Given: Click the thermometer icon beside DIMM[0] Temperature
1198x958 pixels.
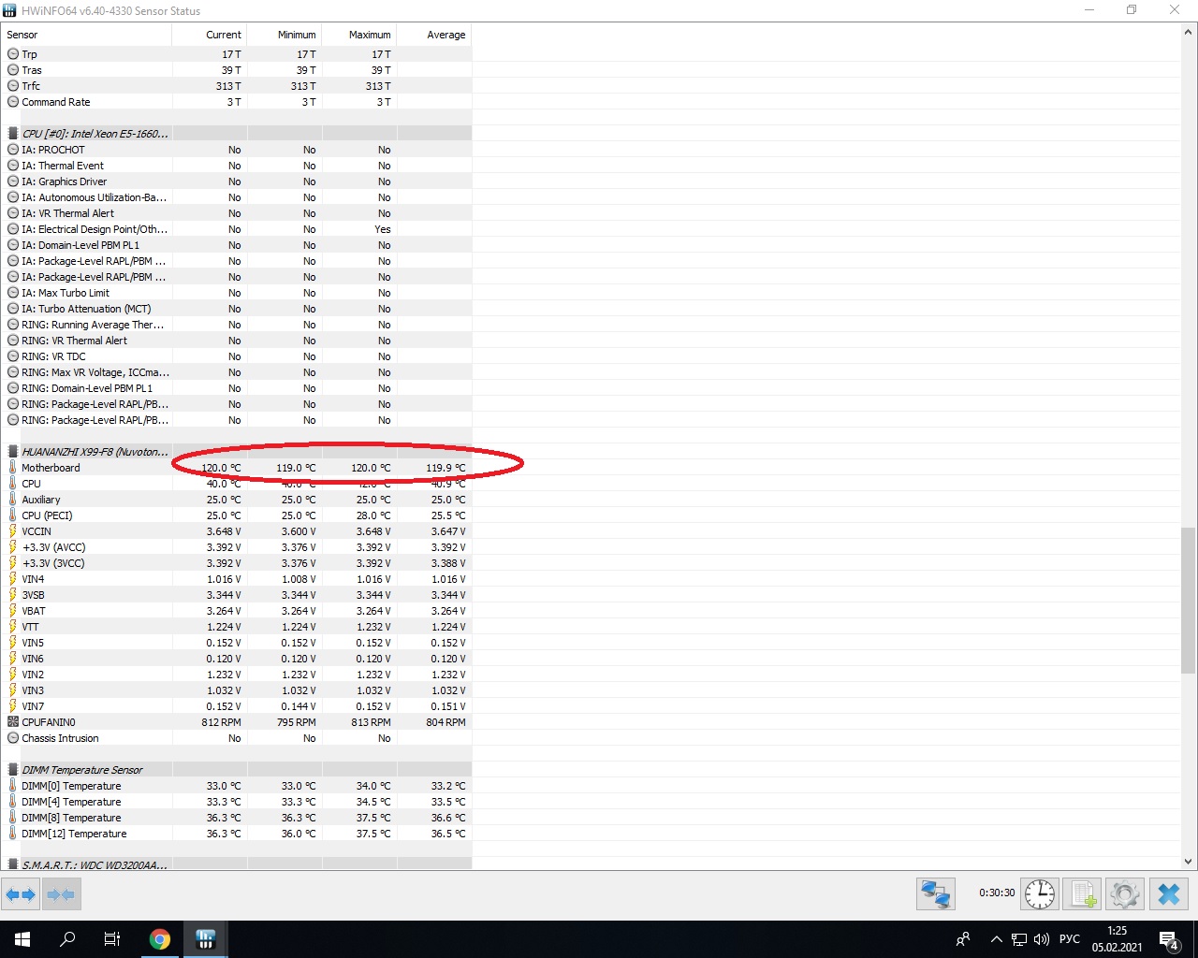Looking at the screenshot, I should click(x=12, y=786).
